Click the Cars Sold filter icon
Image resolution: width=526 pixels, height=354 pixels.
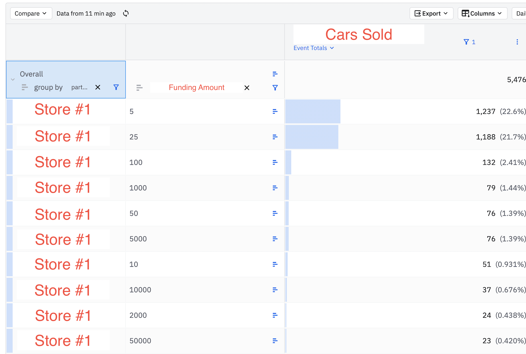(466, 42)
